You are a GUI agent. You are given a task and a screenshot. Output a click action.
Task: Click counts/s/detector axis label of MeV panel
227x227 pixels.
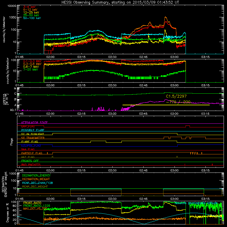[8, 71]
